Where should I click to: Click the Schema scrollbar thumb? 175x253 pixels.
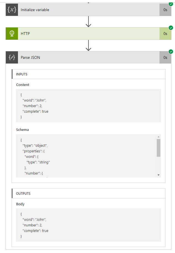tap(158, 148)
